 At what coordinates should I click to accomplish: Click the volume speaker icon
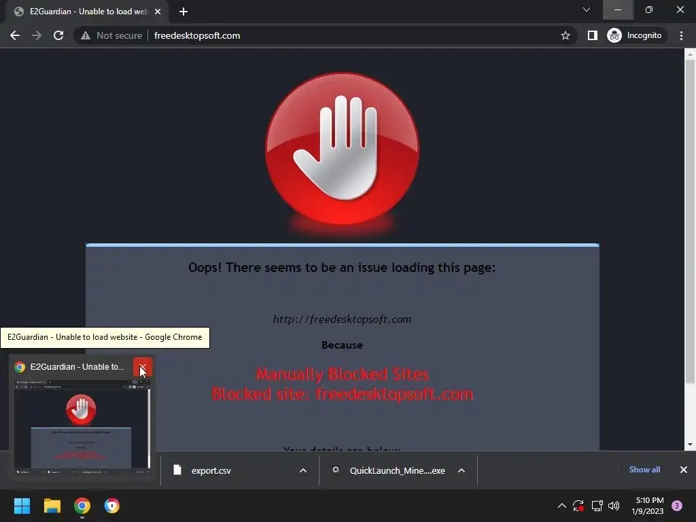coord(614,506)
